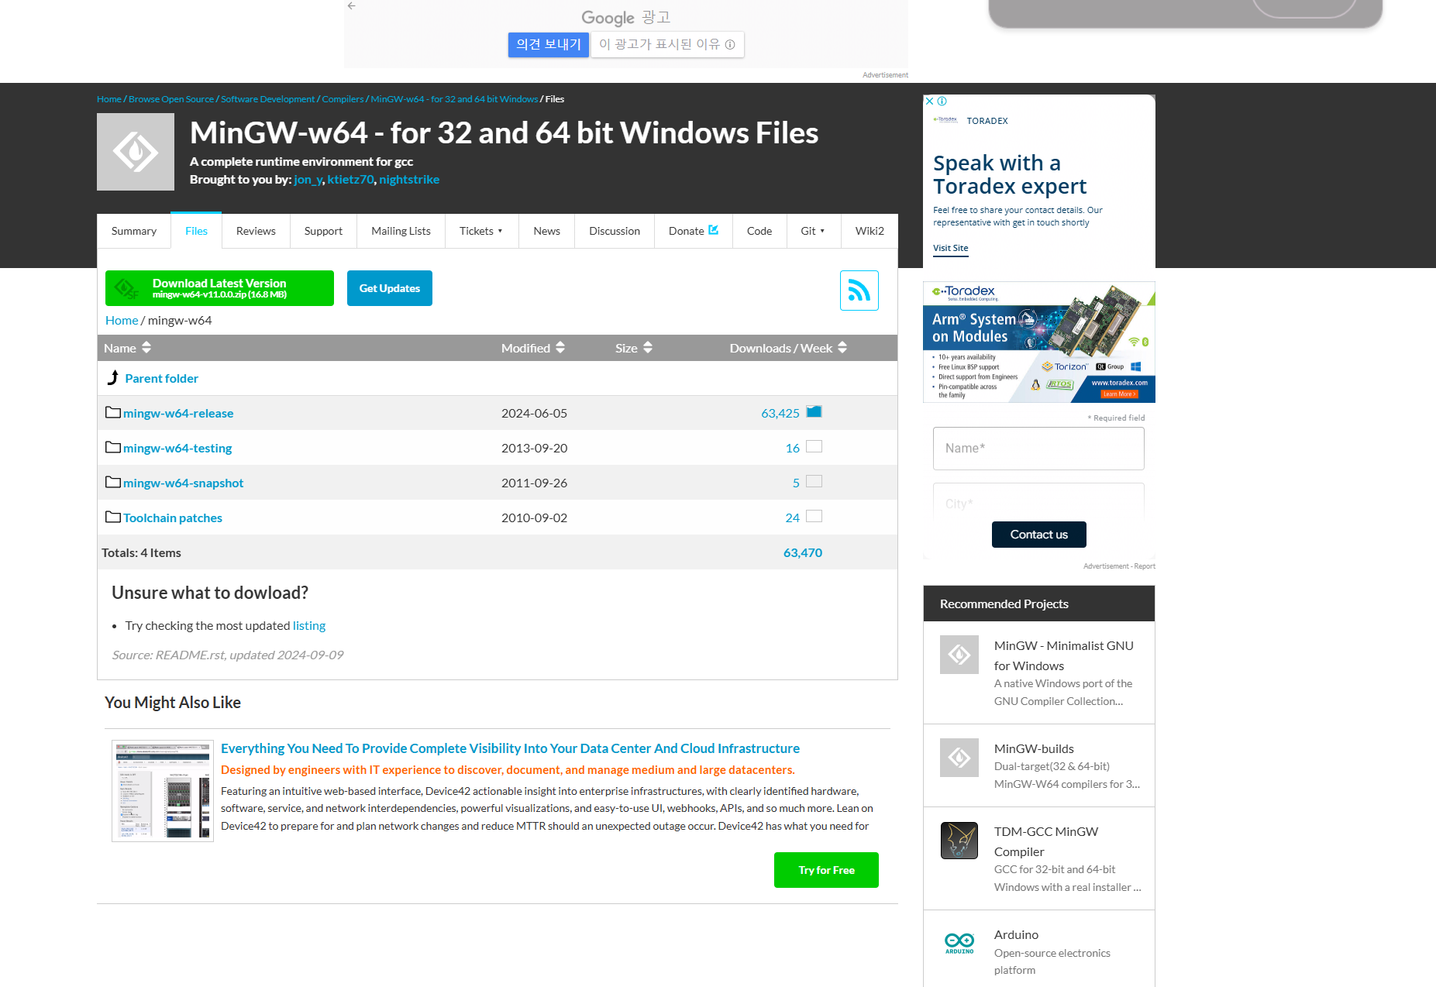Image resolution: width=1436 pixels, height=987 pixels.
Task: Open the Mailing Lists tab
Action: tap(401, 231)
